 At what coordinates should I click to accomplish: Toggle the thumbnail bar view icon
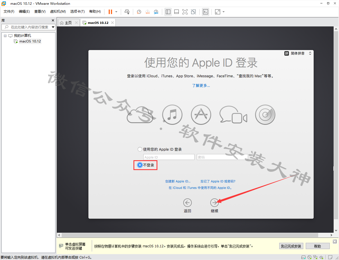coord(177,12)
